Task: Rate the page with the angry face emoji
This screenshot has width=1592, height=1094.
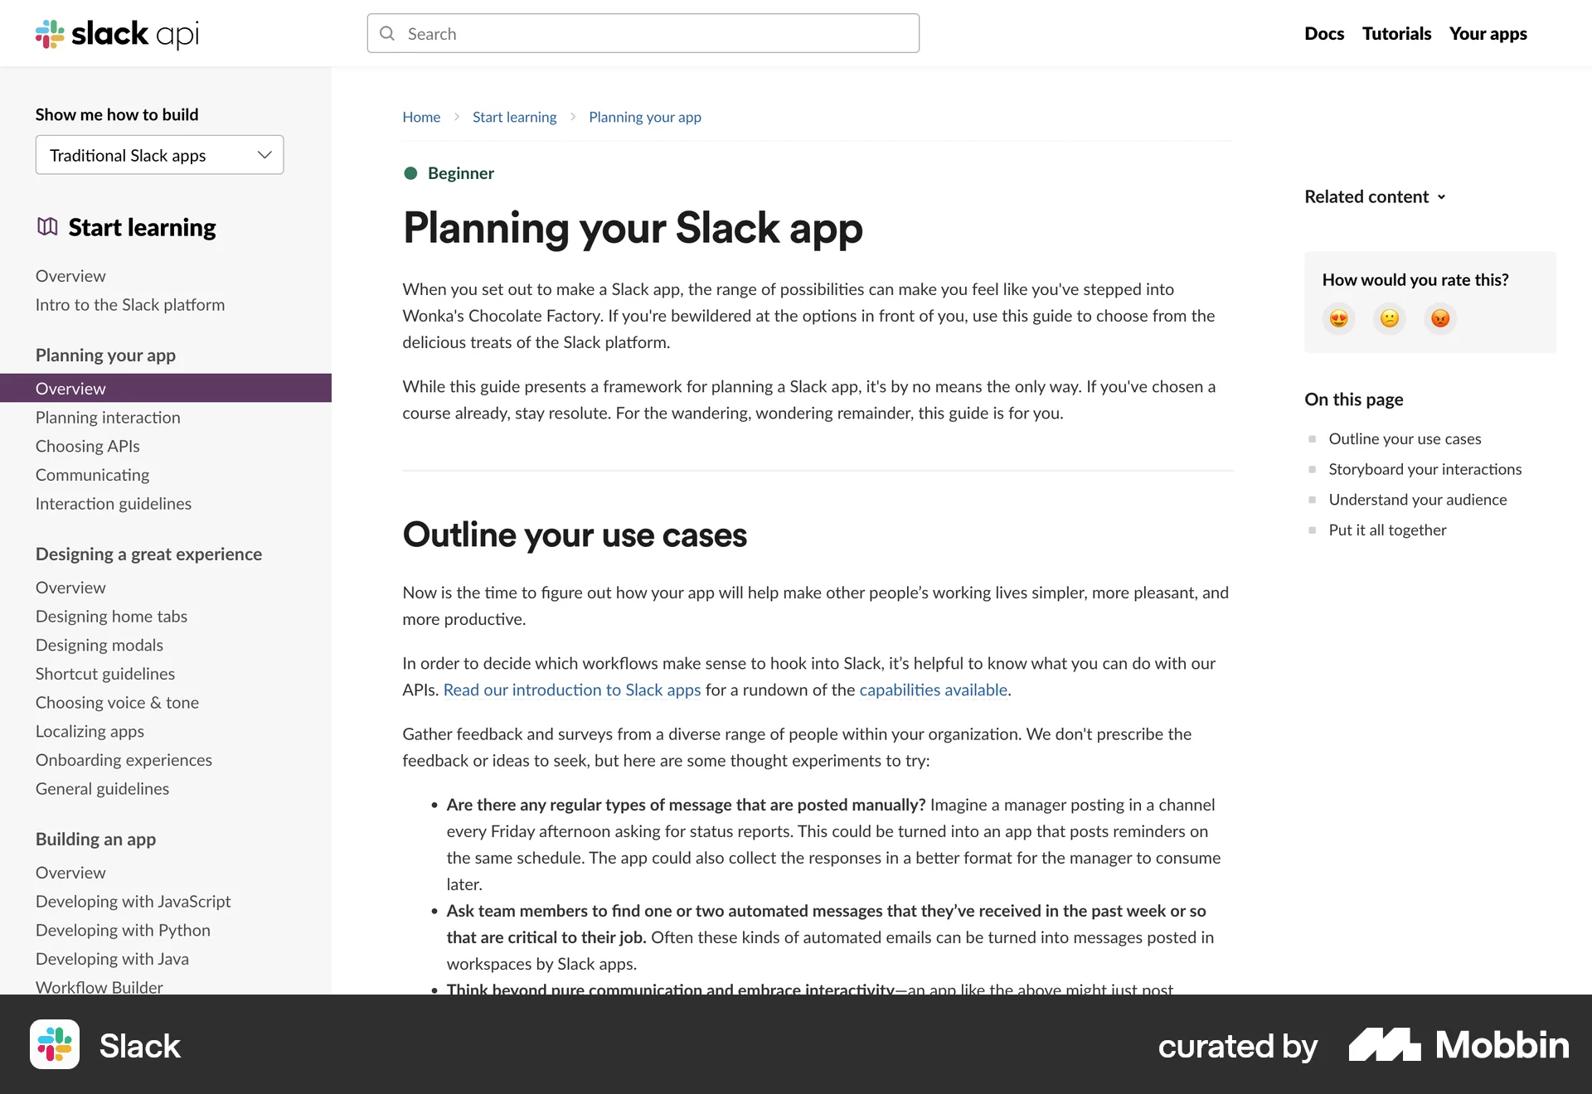Action: tap(1440, 317)
